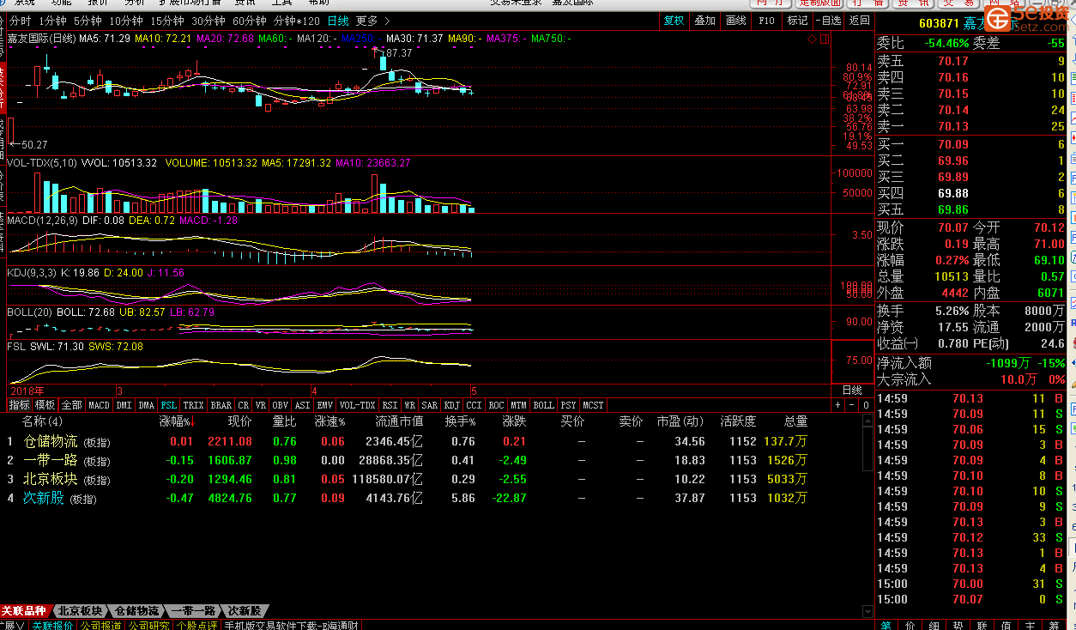This screenshot has height=630, width=1076.
Task: Select the TRIX indicator
Action: (x=194, y=405)
